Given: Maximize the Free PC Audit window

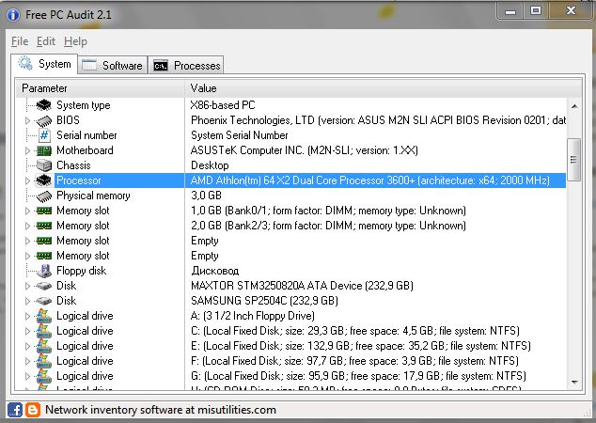Looking at the screenshot, I should 536,10.
